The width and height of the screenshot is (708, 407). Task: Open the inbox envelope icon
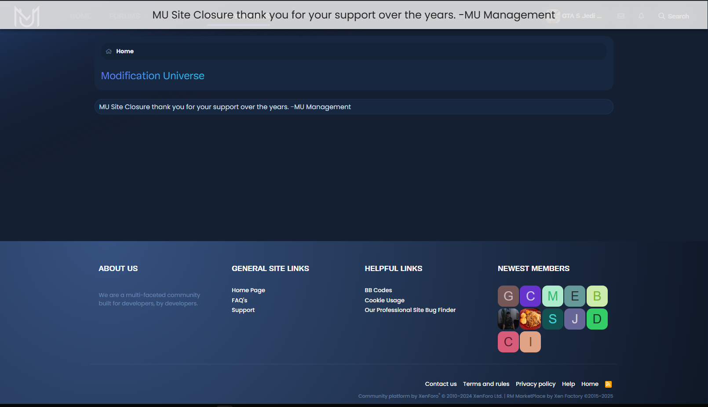[621, 16]
